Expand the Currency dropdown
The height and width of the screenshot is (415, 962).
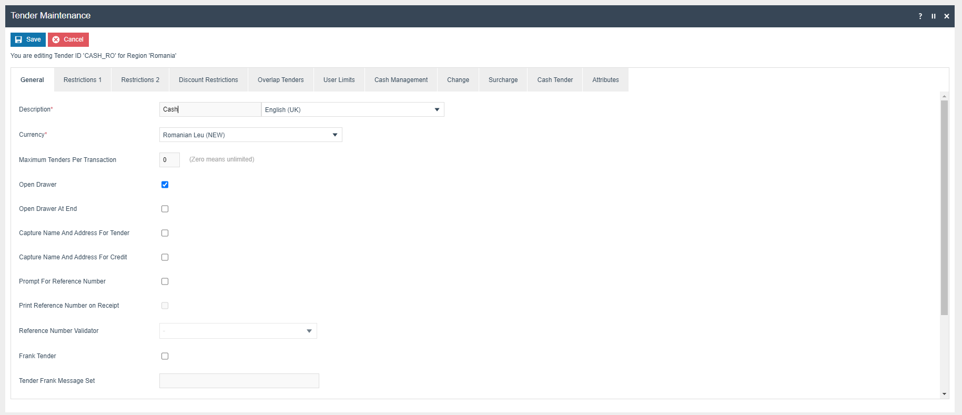(250, 135)
